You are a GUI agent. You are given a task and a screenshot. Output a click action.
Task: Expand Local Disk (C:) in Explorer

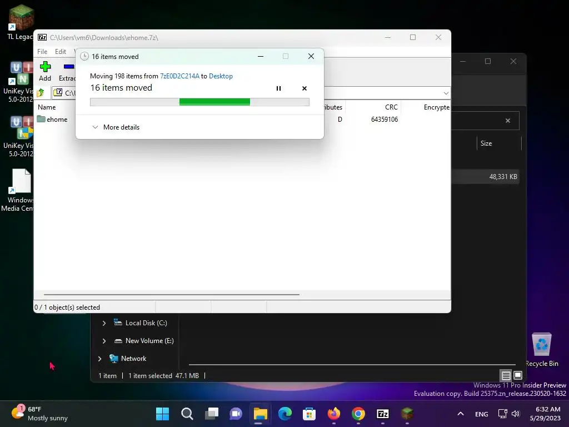[x=104, y=323]
